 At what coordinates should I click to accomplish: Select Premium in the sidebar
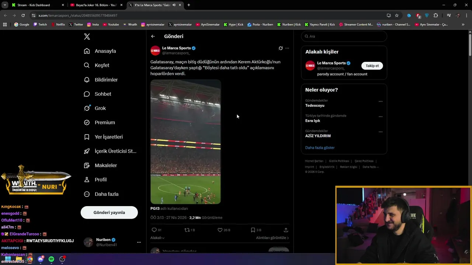click(99, 123)
